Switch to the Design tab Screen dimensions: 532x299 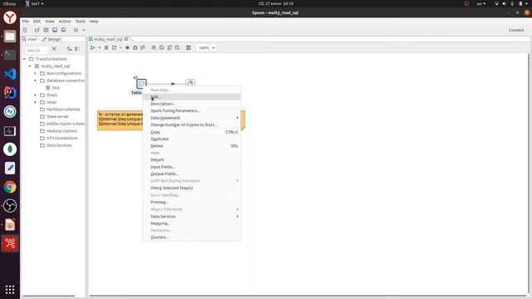[52, 39]
